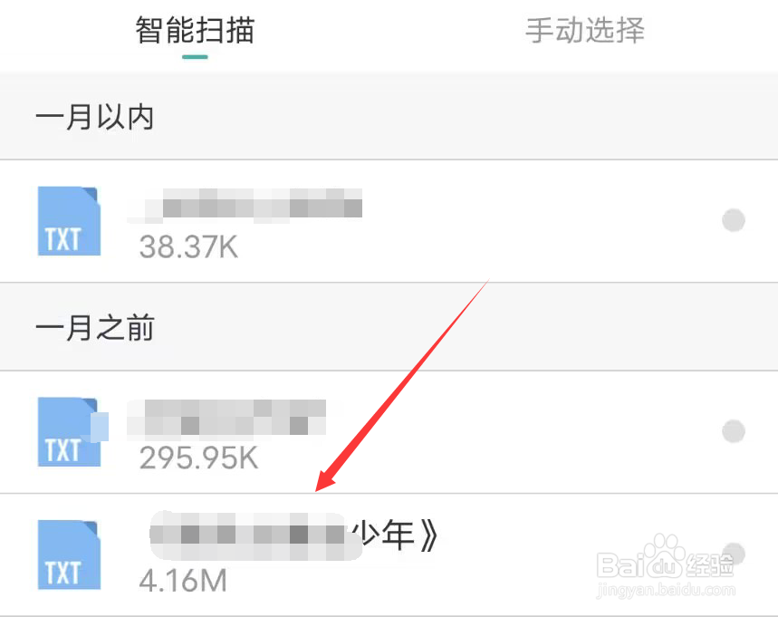
Task: Open the blurred filename above 295.95K
Action: (226, 418)
